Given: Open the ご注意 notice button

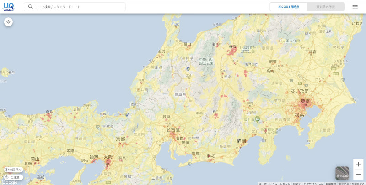Looking at the screenshot, I should [14, 177].
